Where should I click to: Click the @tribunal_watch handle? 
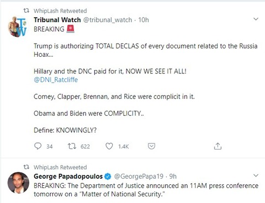108,20
